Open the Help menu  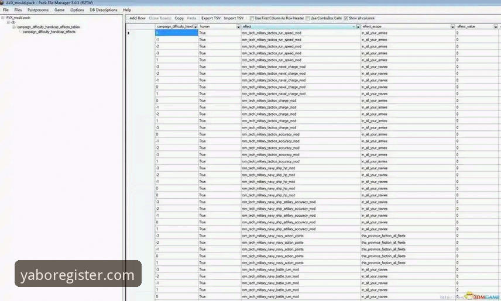coord(127,10)
